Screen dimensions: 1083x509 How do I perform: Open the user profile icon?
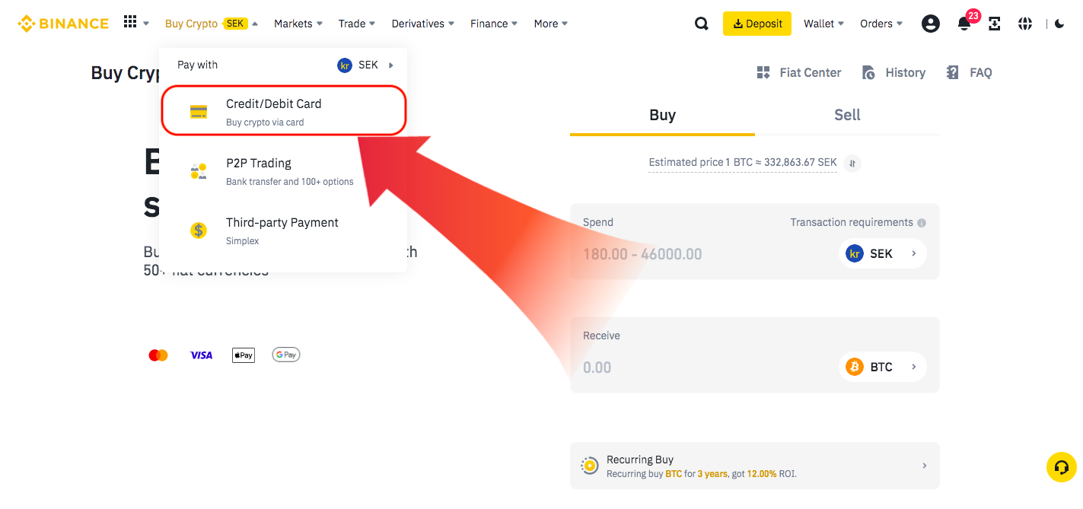click(x=930, y=24)
